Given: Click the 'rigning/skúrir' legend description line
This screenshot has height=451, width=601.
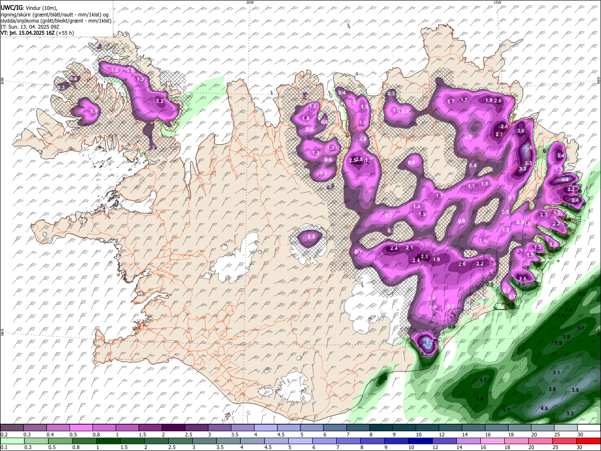Looking at the screenshot, I should point(54,15).
